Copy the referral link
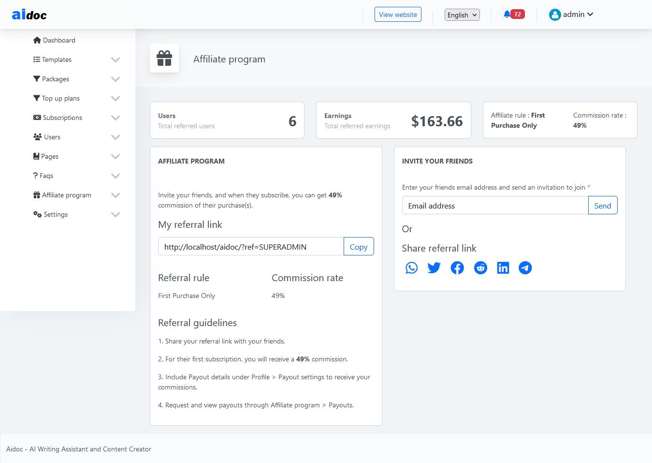The height and width of the screenshot is (463, 652). pos(359,247)
